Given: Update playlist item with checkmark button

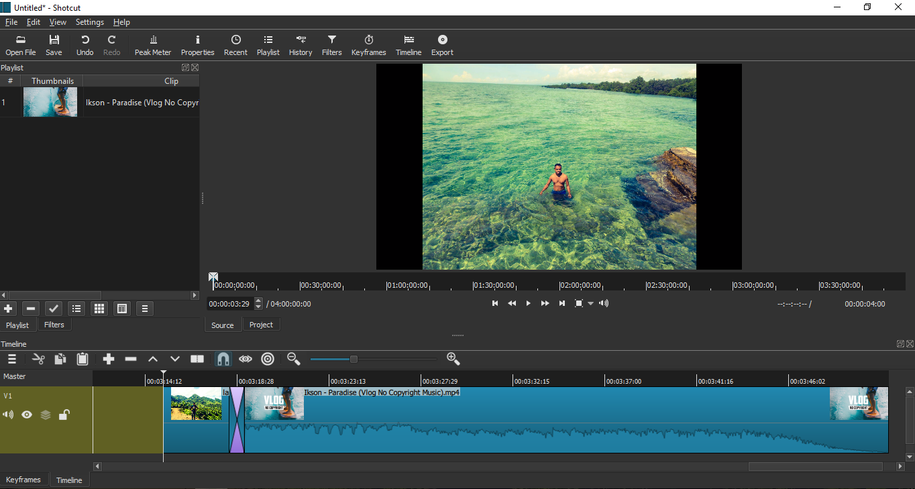Looking at the screenshot, I should pyautogui.click(x=54, y=309).
